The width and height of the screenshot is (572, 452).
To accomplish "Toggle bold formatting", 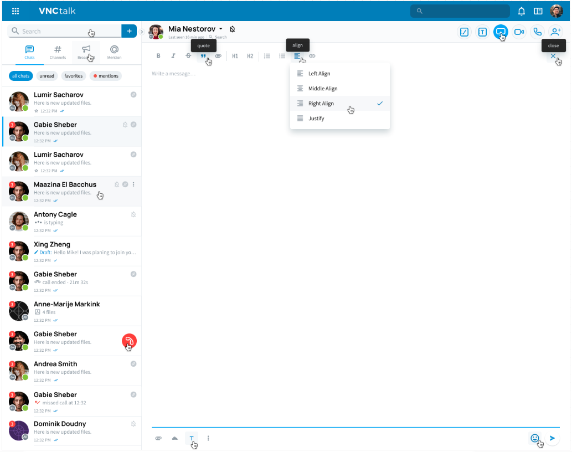I will pos(158,56).
